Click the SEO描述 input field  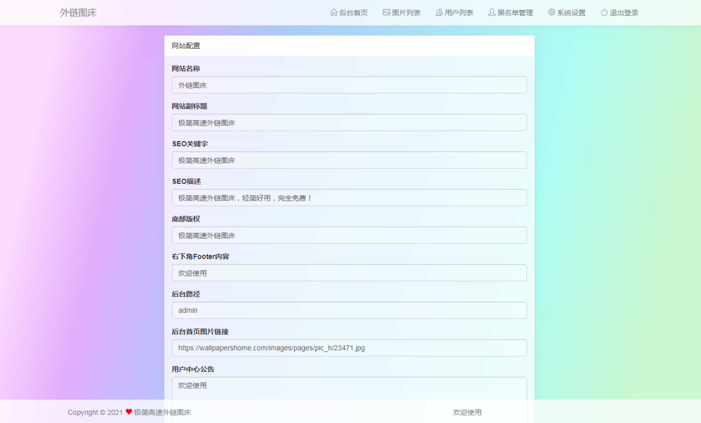coord(349,198)
